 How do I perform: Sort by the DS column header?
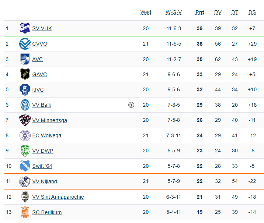click(252, 12)
